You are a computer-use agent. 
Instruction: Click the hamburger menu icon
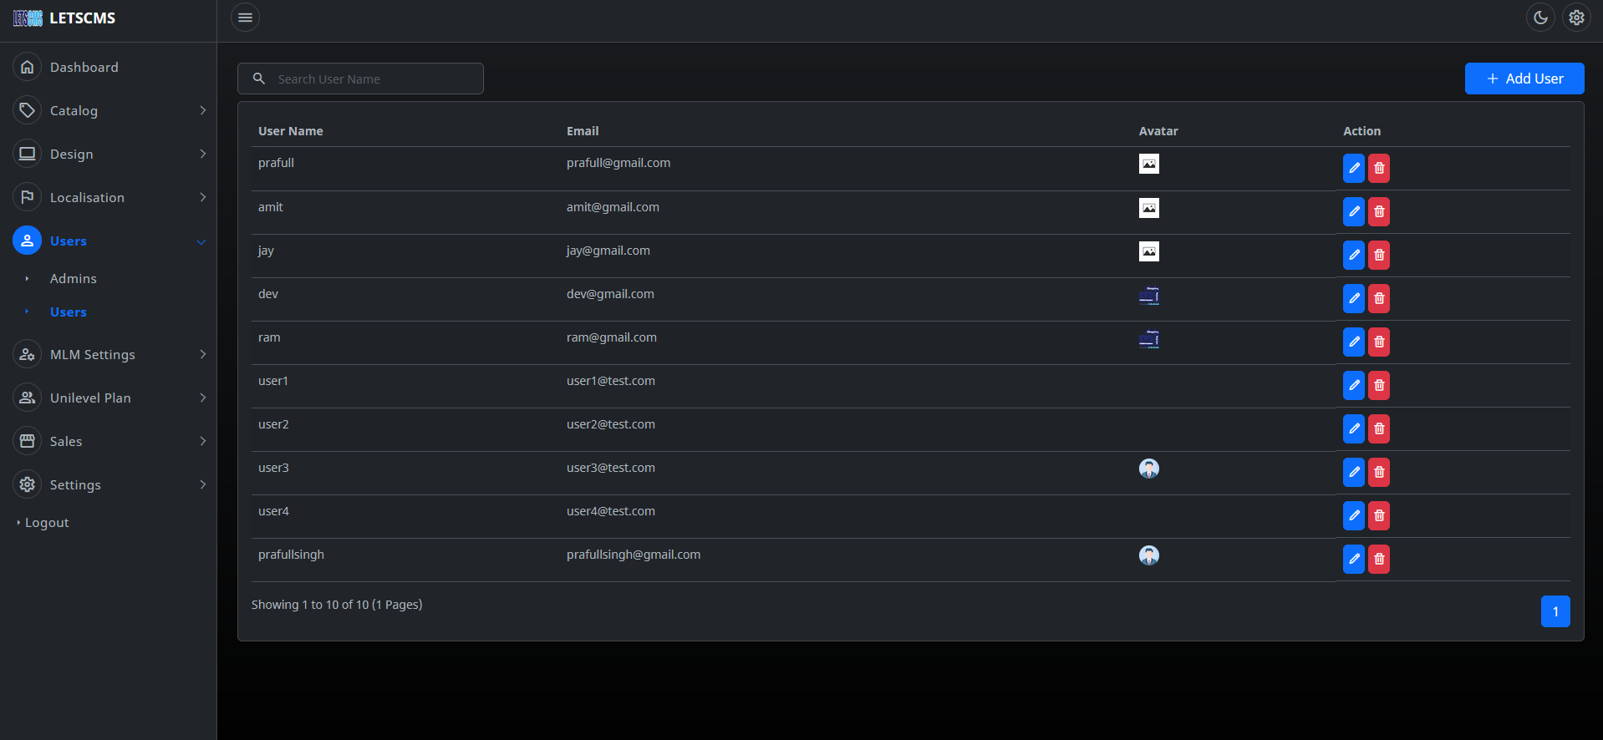point(245,18)
